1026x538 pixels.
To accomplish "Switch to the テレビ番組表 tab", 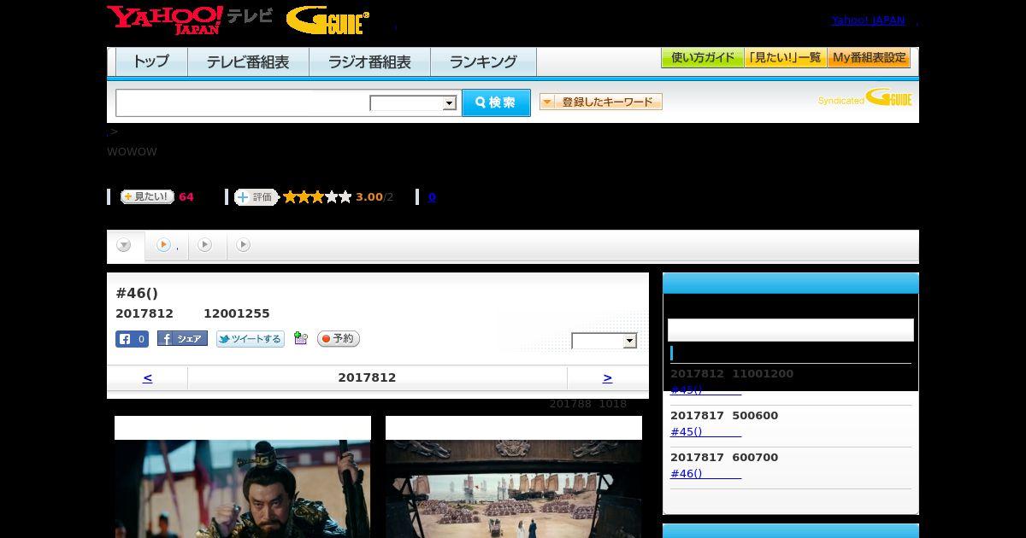I will pos(248,61).
